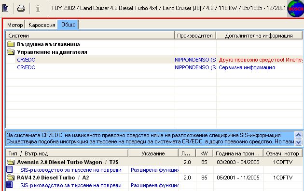This screenshot has height=191, width=304.
Task: Sort by Системи column header
Action: [90, 36]
